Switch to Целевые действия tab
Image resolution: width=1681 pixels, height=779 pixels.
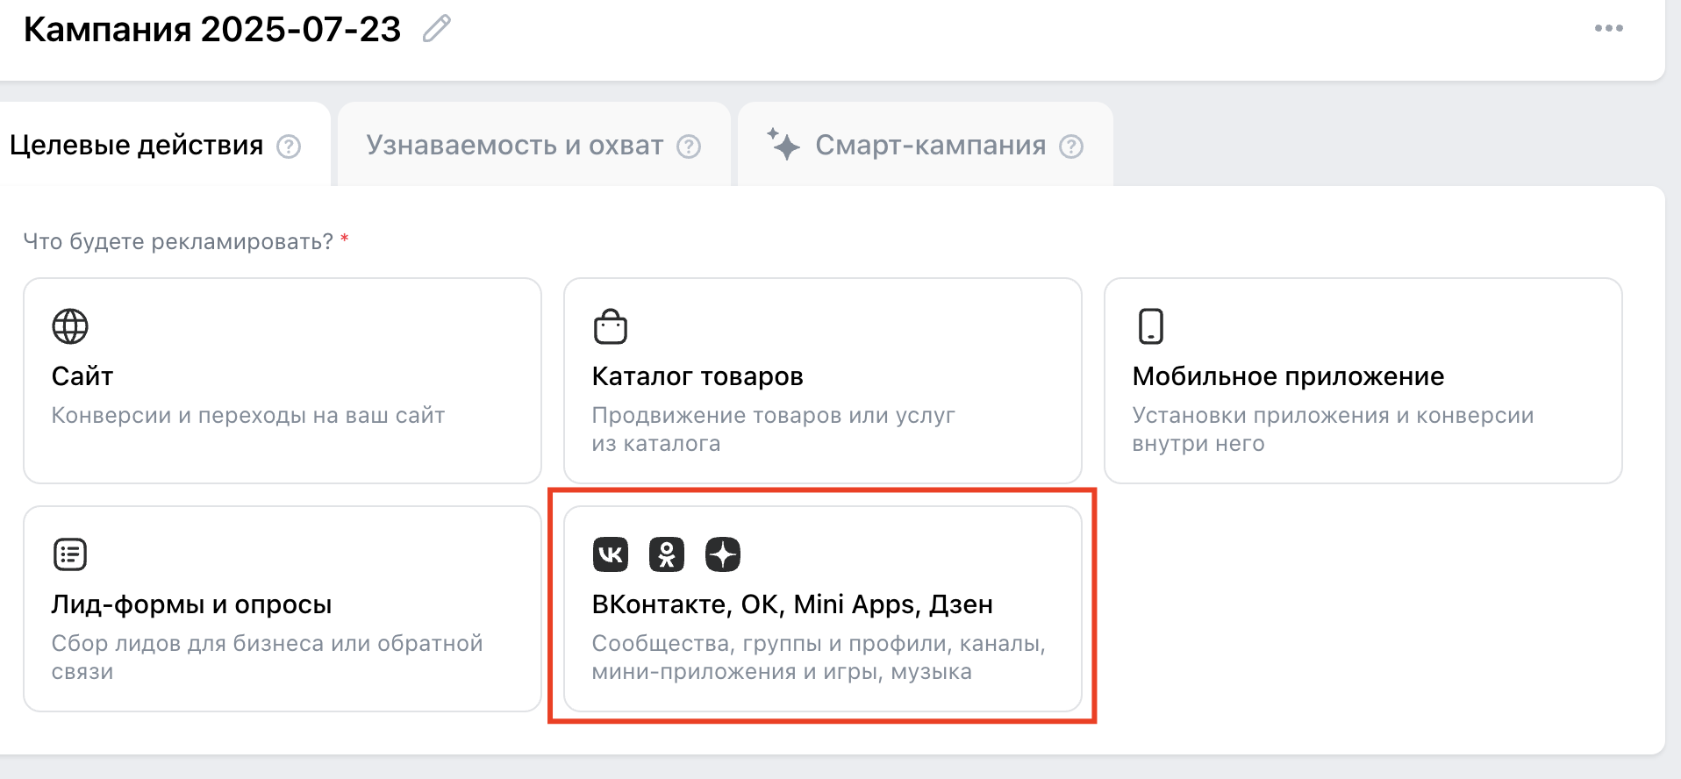137,146
